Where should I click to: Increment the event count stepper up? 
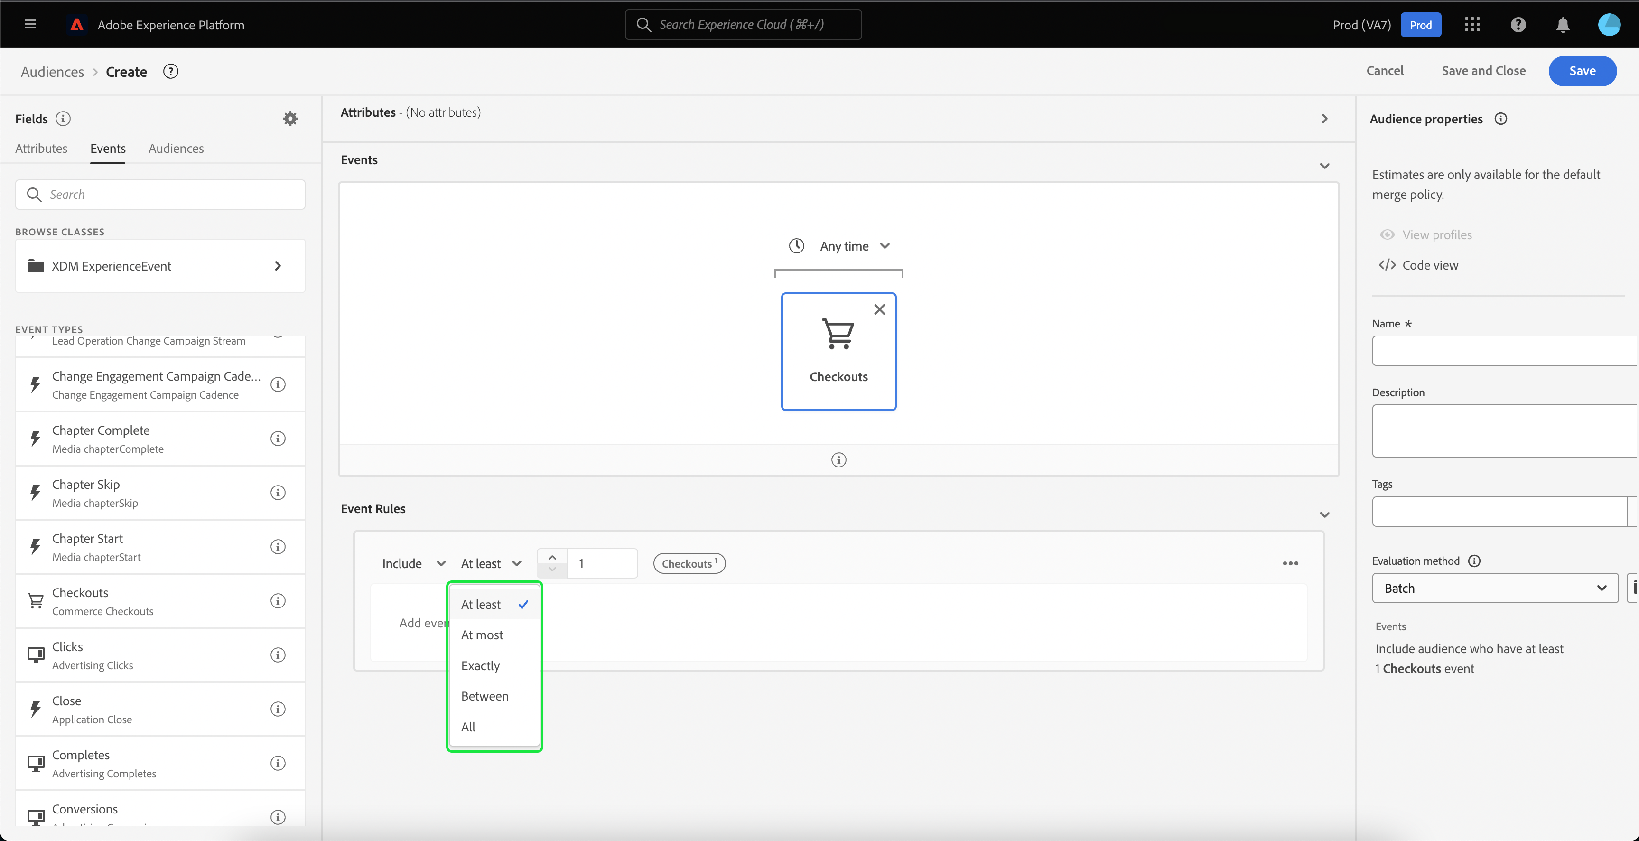(552, 557)
